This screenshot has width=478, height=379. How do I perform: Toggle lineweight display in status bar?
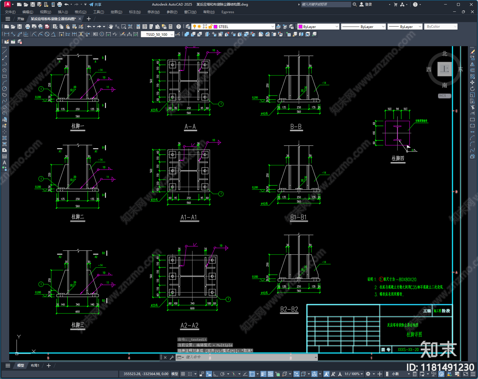click(x=263, y=374)
